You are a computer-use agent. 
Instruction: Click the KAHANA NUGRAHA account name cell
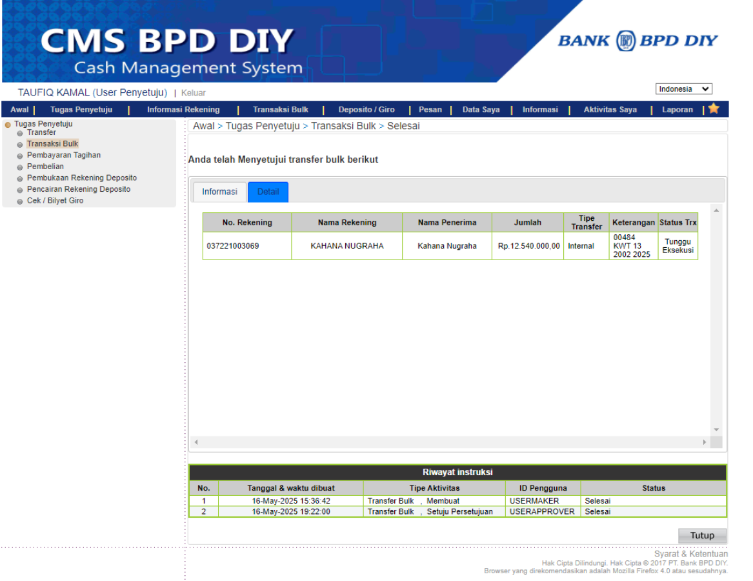tap(346, 246)
